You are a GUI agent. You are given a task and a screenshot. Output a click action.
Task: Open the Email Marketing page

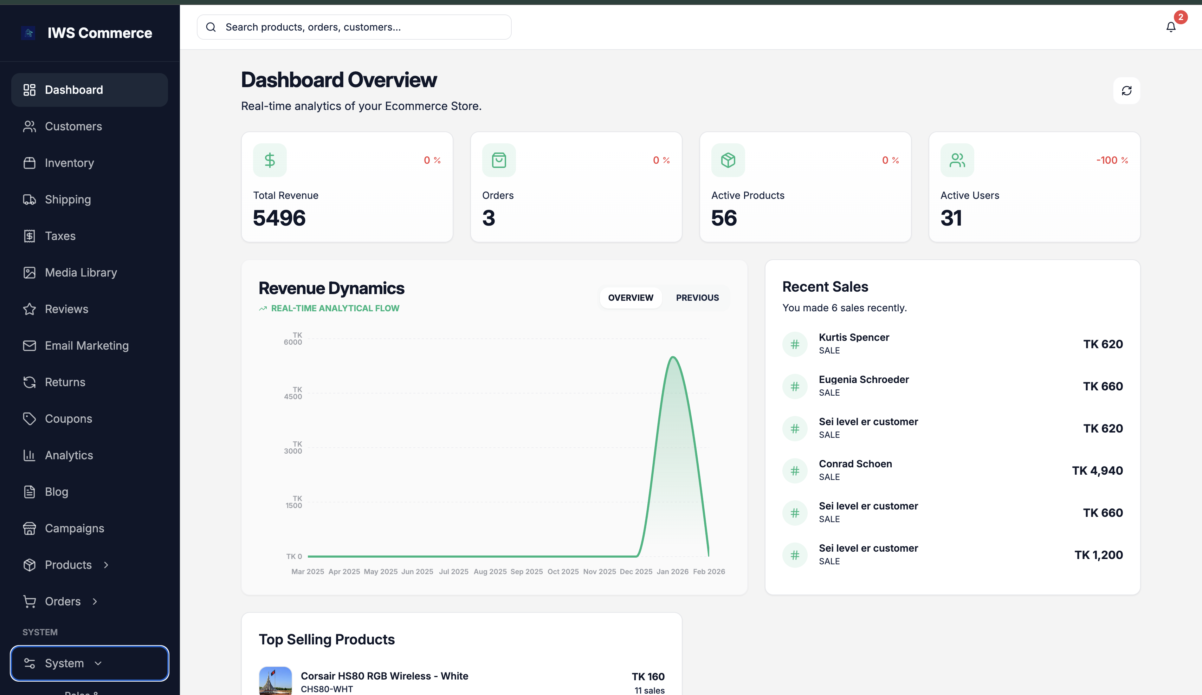tap(86, 345)
